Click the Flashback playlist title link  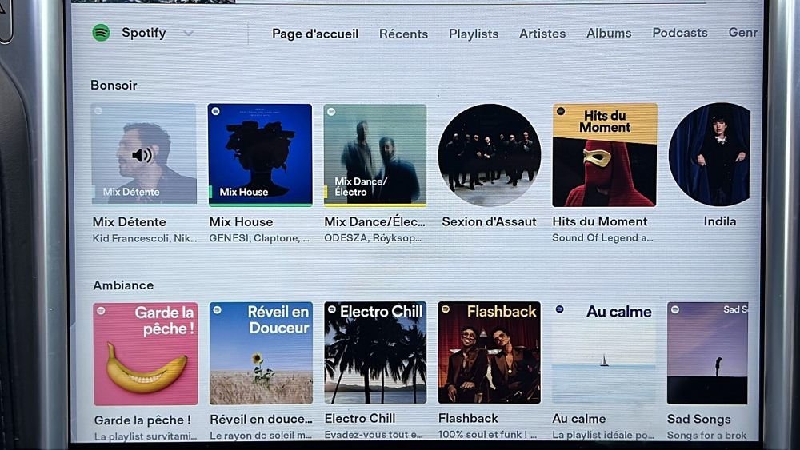coord(468,418)
